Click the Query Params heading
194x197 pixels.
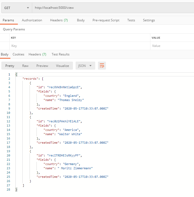(14, 29)
